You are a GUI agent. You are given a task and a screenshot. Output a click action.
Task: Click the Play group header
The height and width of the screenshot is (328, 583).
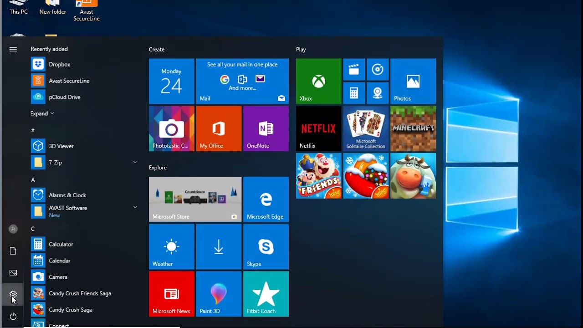301,49
